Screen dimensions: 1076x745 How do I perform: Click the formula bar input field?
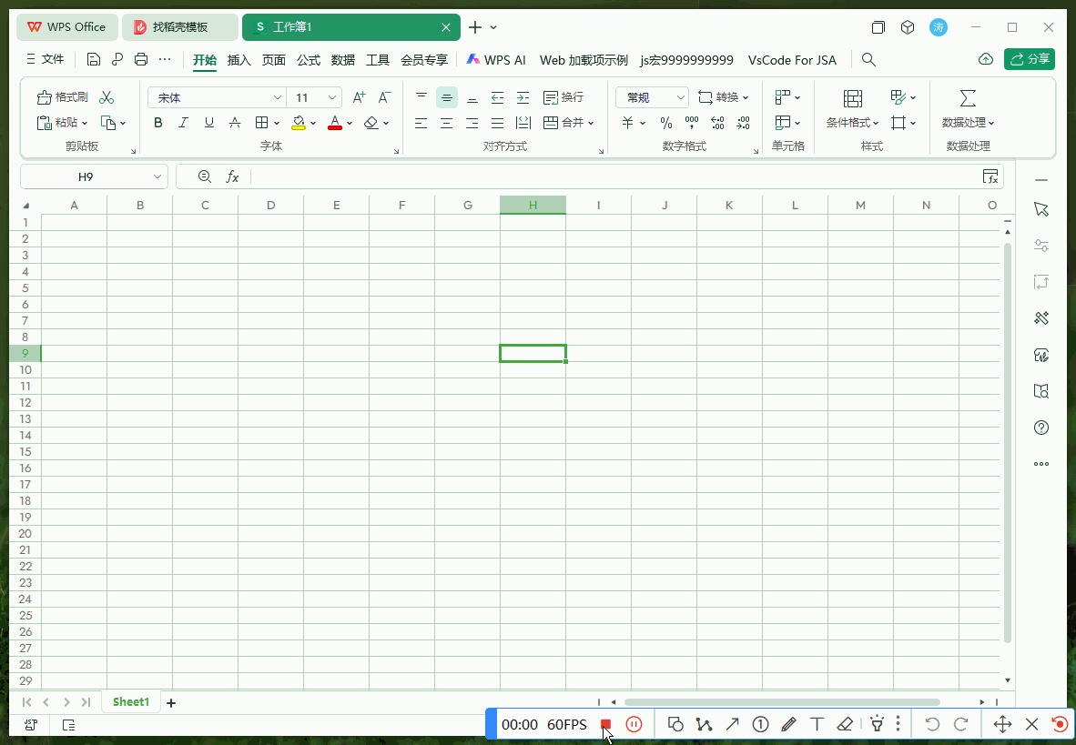(614, 177)
